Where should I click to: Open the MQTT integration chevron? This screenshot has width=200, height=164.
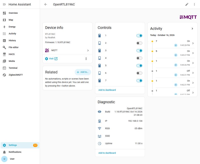point(88,50)
